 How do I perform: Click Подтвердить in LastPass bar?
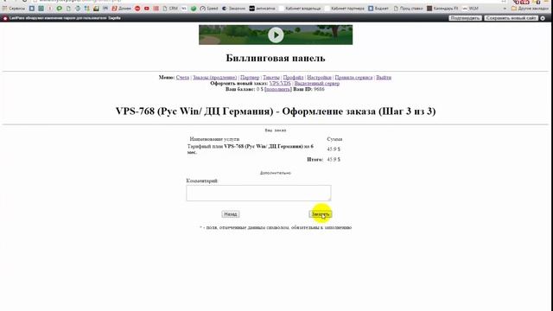coord(465,18)
